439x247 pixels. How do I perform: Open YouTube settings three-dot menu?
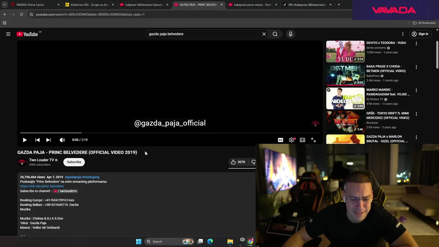[x=403, y=34]
